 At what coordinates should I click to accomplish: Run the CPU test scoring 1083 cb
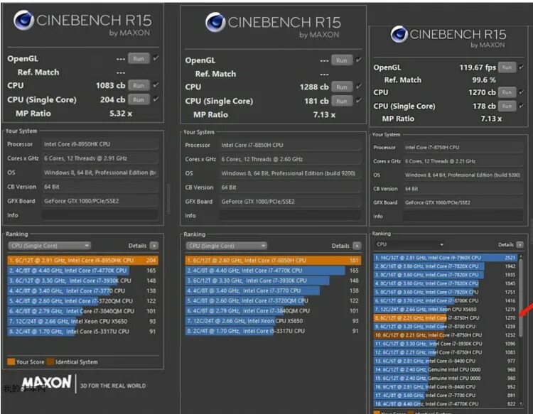click(139, 85)
